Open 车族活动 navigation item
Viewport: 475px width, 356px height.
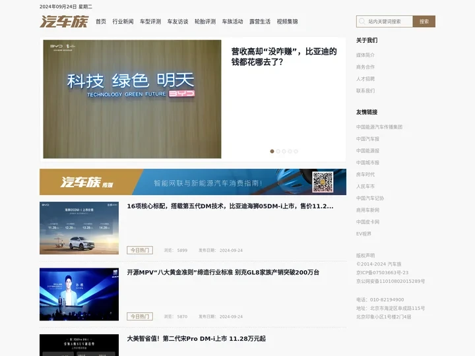[x=233, y=22]
